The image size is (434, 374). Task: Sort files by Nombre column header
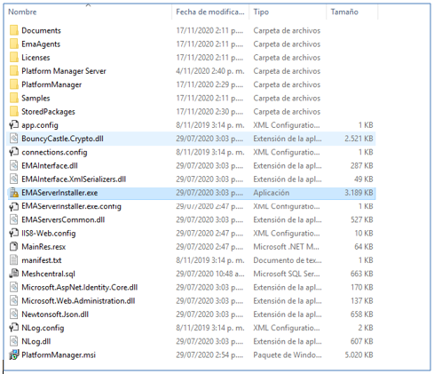[22, 12]
